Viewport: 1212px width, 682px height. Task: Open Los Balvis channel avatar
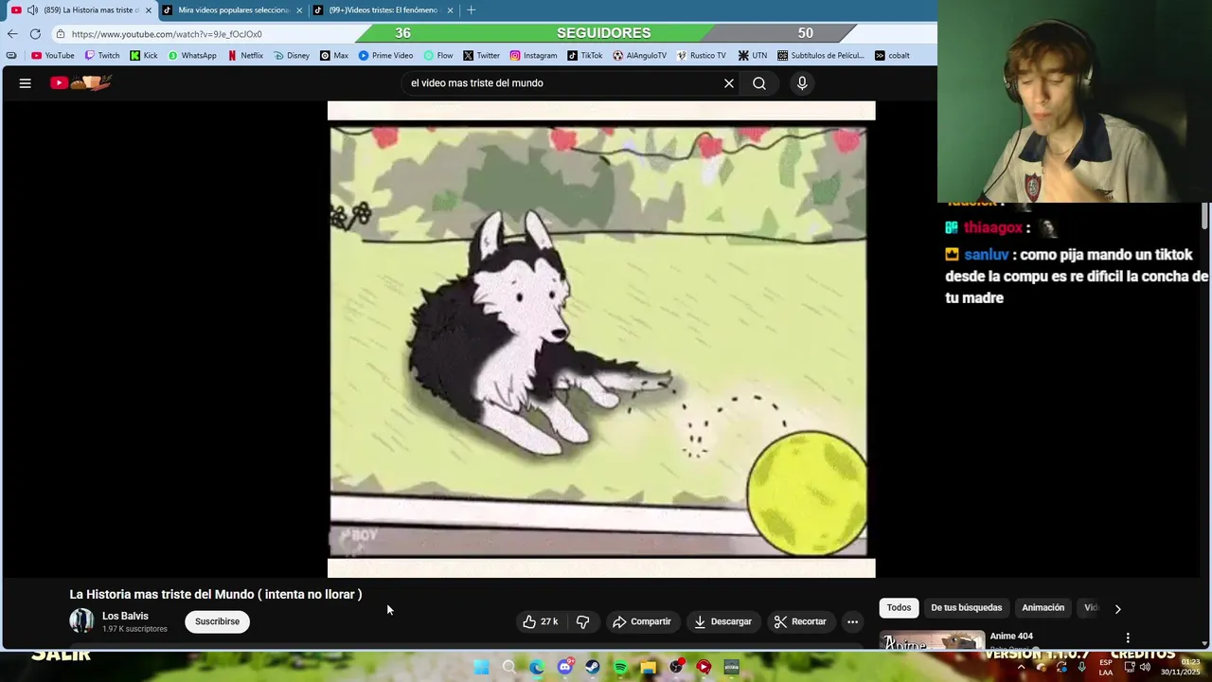click(81, 621)
